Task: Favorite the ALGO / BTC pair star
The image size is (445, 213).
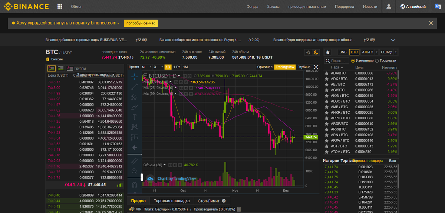Action: click(327, 101)
